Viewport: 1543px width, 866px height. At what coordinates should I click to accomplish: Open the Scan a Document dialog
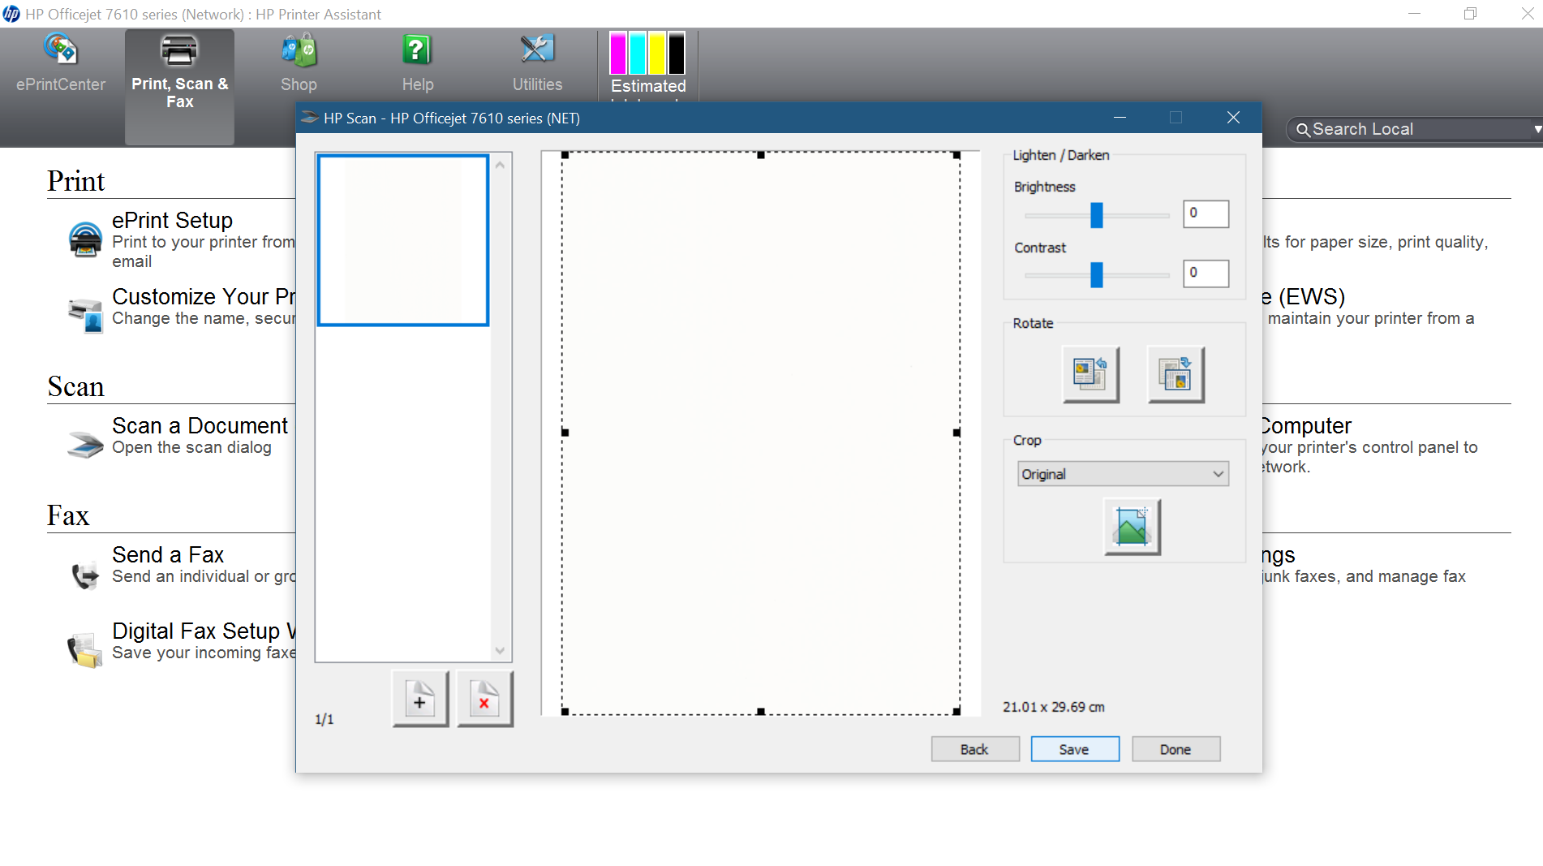[200, 425]
